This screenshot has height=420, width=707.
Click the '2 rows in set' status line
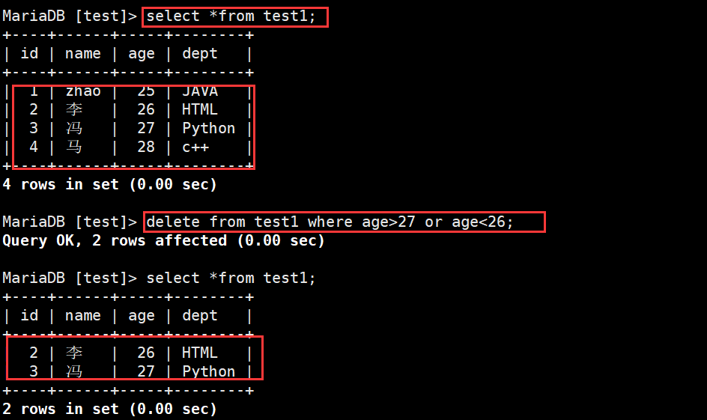(109, 410)
